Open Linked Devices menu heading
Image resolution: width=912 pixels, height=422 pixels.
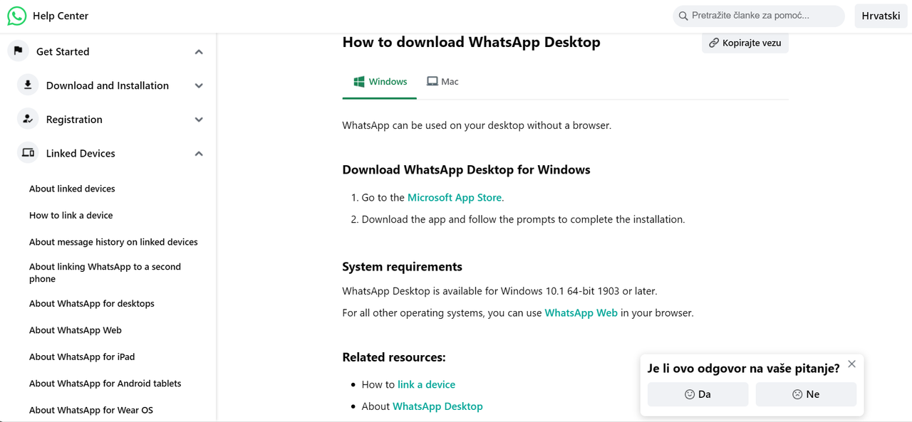(81, 154)
